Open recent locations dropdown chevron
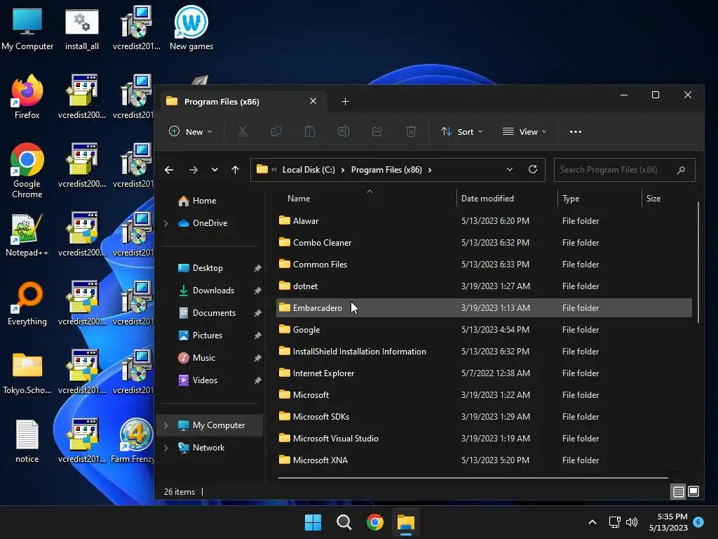The image size is (718, 539). (215, 170)
